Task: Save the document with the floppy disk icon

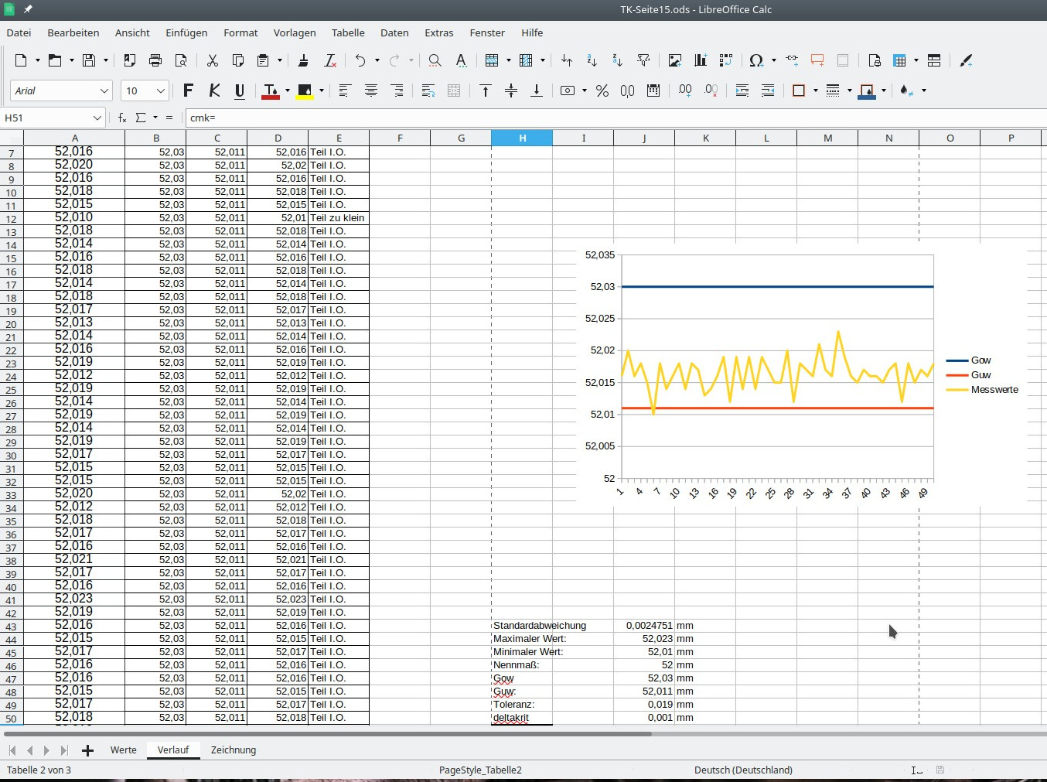Action: click(x=89, y=60)
